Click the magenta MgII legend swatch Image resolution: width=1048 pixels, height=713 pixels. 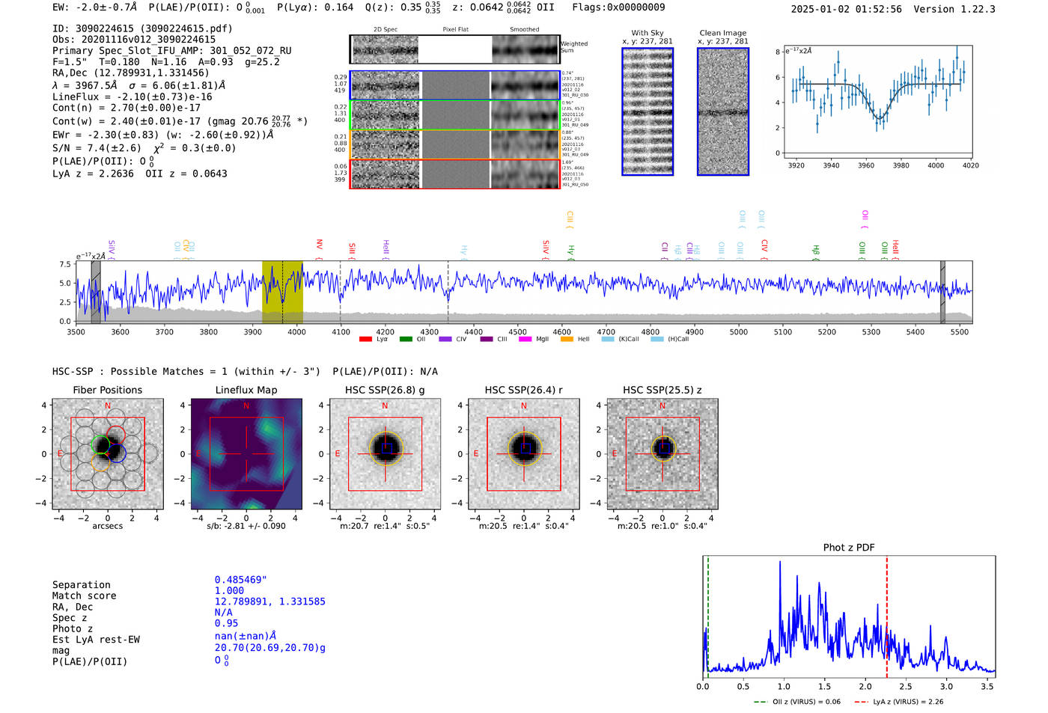click(525, 339)
